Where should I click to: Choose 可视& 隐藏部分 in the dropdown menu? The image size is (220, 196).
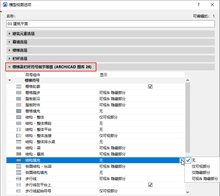[205, 179]
